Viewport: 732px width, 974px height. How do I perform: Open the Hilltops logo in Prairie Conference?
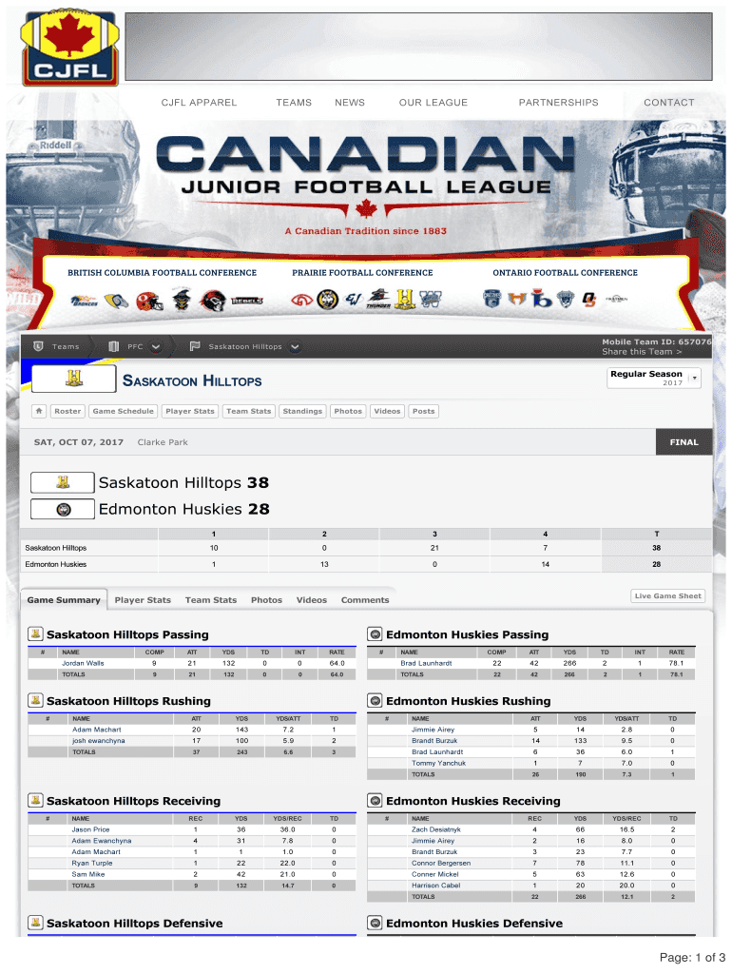click(x=405, y=300)
